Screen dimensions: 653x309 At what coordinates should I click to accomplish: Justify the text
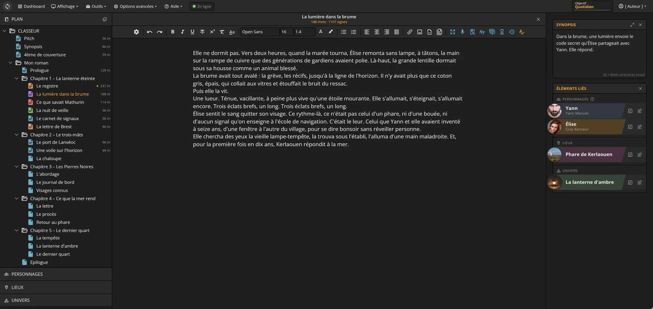point(397,32)
